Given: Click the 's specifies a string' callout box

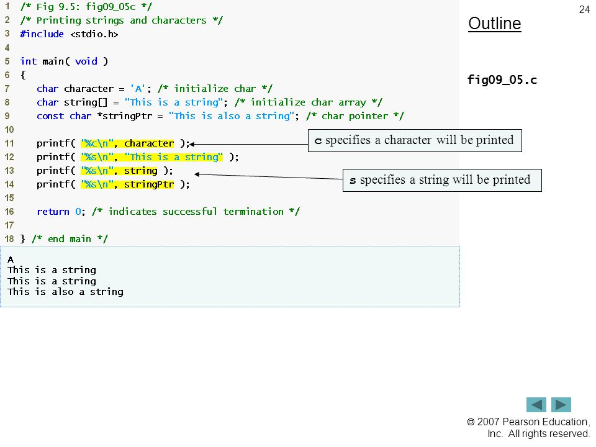Looking at the screenshot, I should tap(442, 180).
